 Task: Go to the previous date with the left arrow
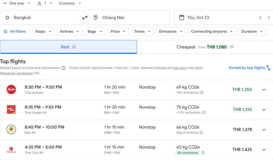pos(260,18)
